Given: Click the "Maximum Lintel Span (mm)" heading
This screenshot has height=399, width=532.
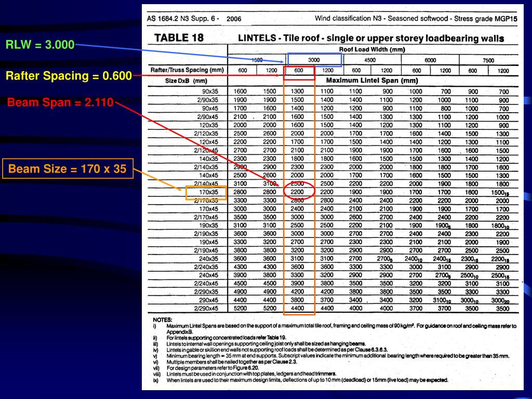Looking at the screenshot, I should point(372,81).
